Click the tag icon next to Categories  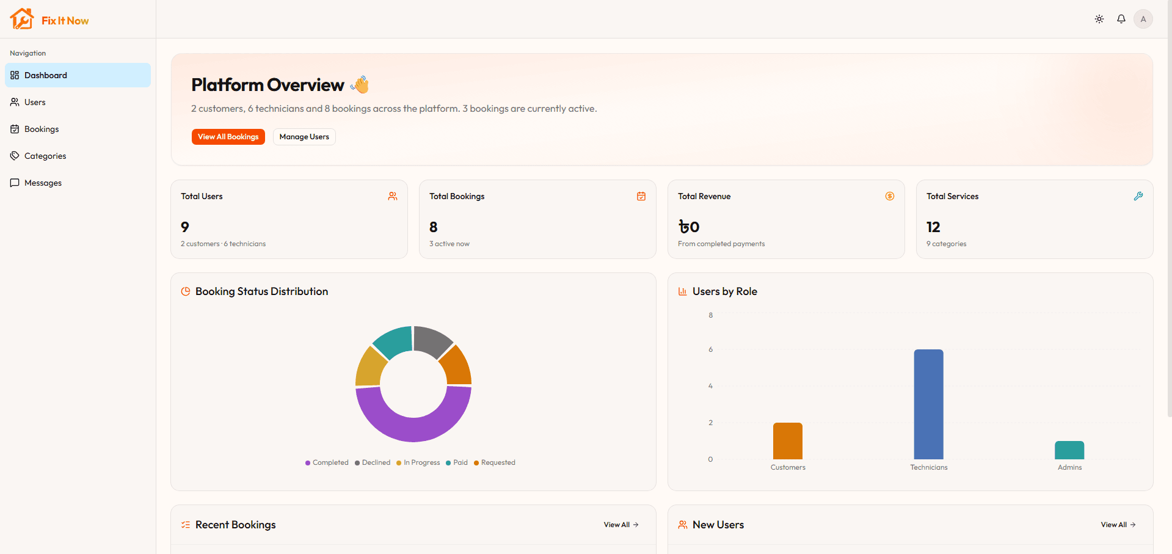[15, 156]
